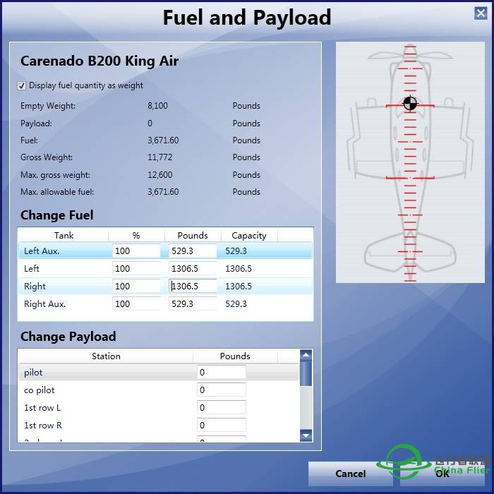Click Right Aux. pounds input field
Viewport: 494px width, 494px height.
193,304
